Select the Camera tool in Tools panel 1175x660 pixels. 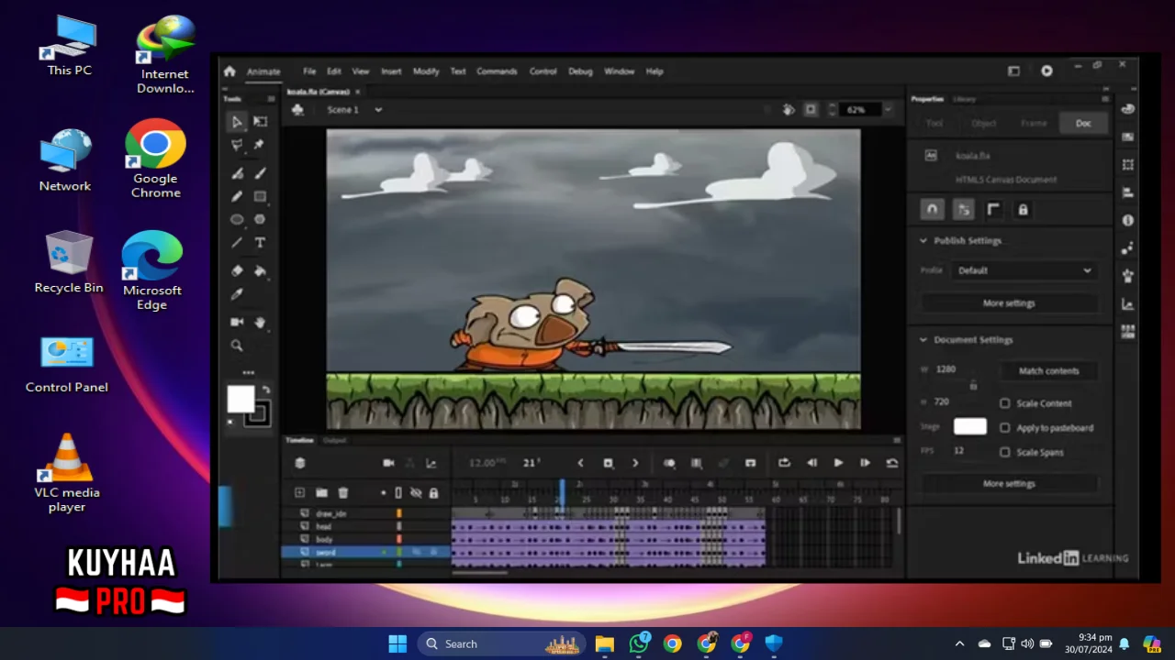(x=237, y=322)
